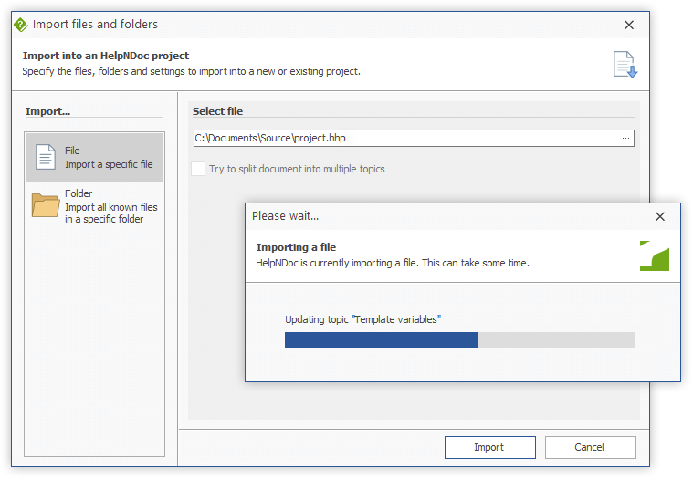
Task: Click the import progress bar
Action: tap(459, 340)
